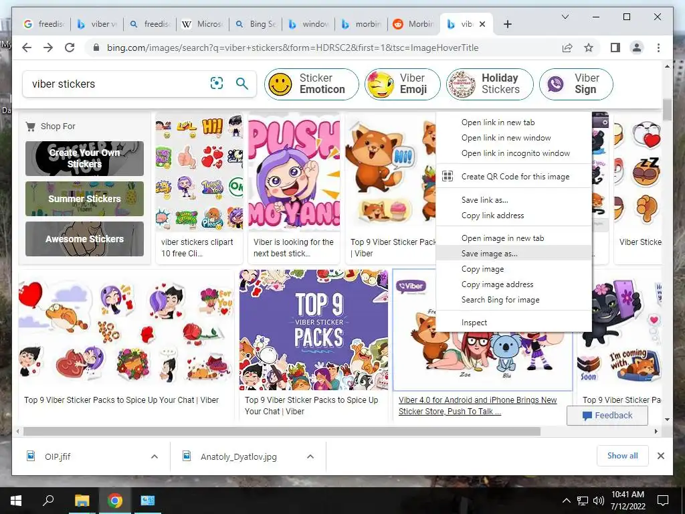The image size is (685, 514).
Task: Open Windows taskbar search
Action: (x=48, y=501)
